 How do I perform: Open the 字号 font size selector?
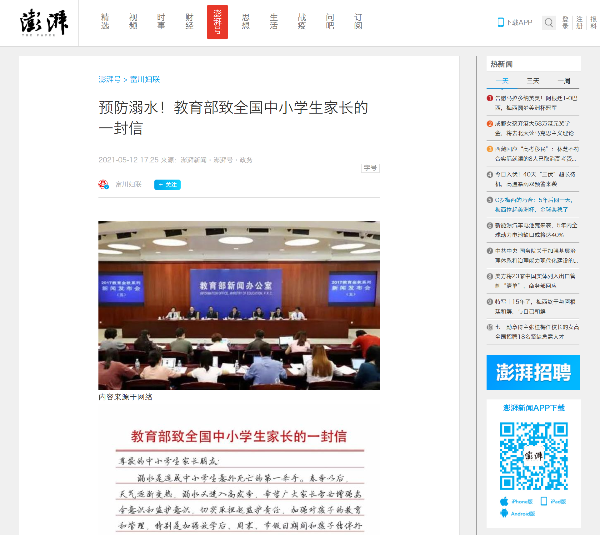[x=370, y=168]
